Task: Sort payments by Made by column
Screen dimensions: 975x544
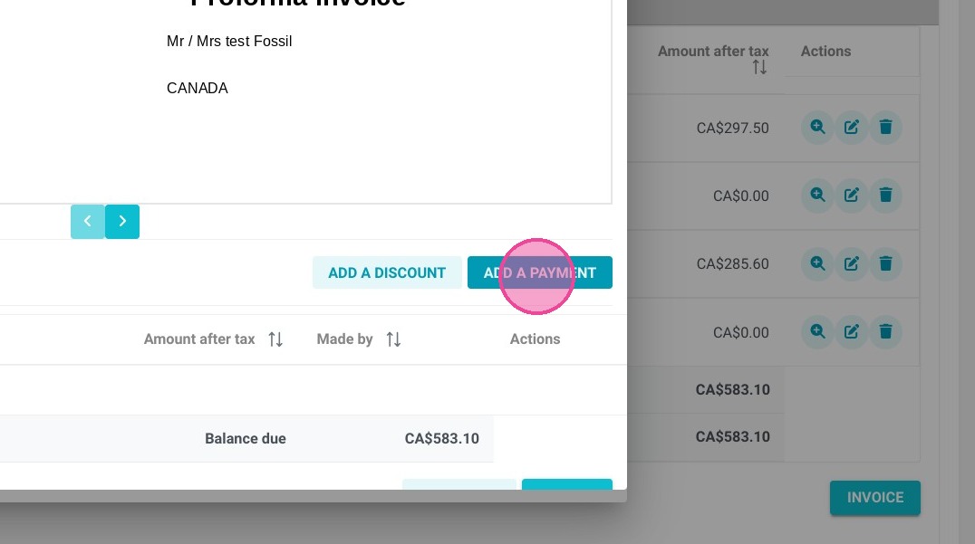Action: tap(393, 339)
